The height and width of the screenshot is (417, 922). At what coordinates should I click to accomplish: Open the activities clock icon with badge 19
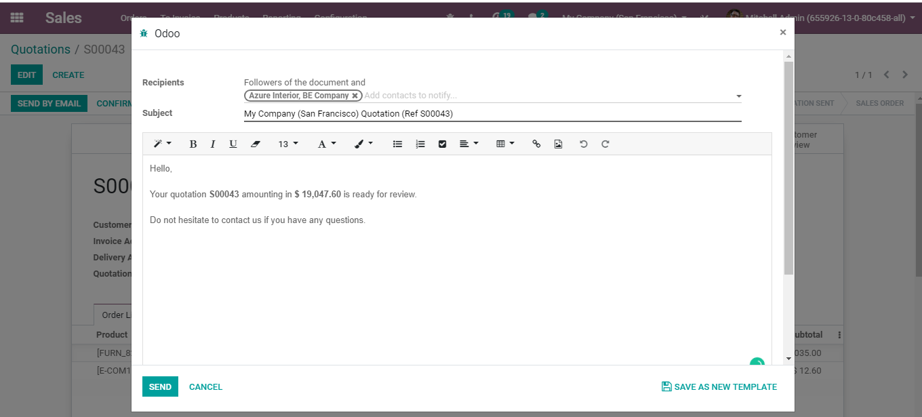(501, 17)
